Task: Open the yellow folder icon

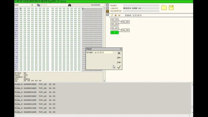Action: tap(164, 8)
